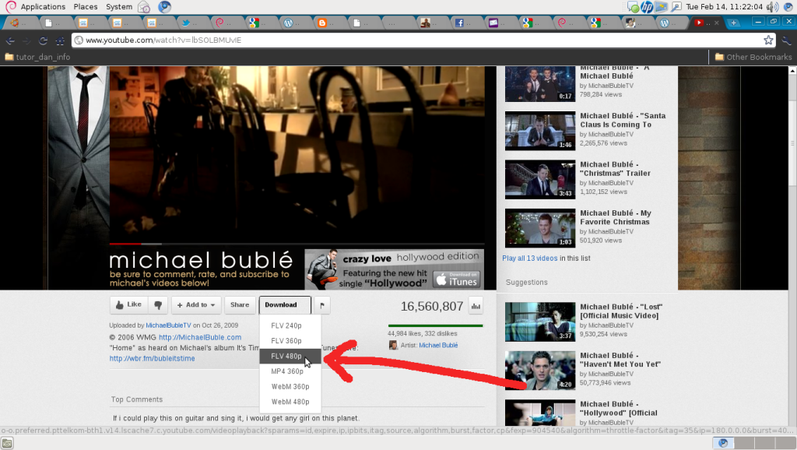This screenshot has height=450, width=797.
Task: Choose FLV 240p download option
Action: (x=290, y=325)
